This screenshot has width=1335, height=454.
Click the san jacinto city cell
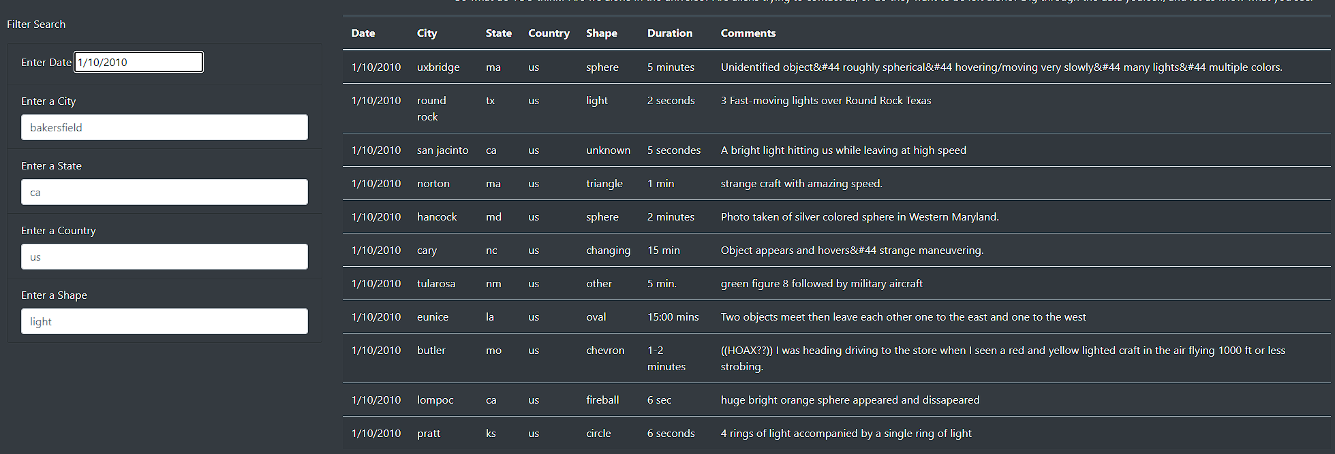point(442,150)
